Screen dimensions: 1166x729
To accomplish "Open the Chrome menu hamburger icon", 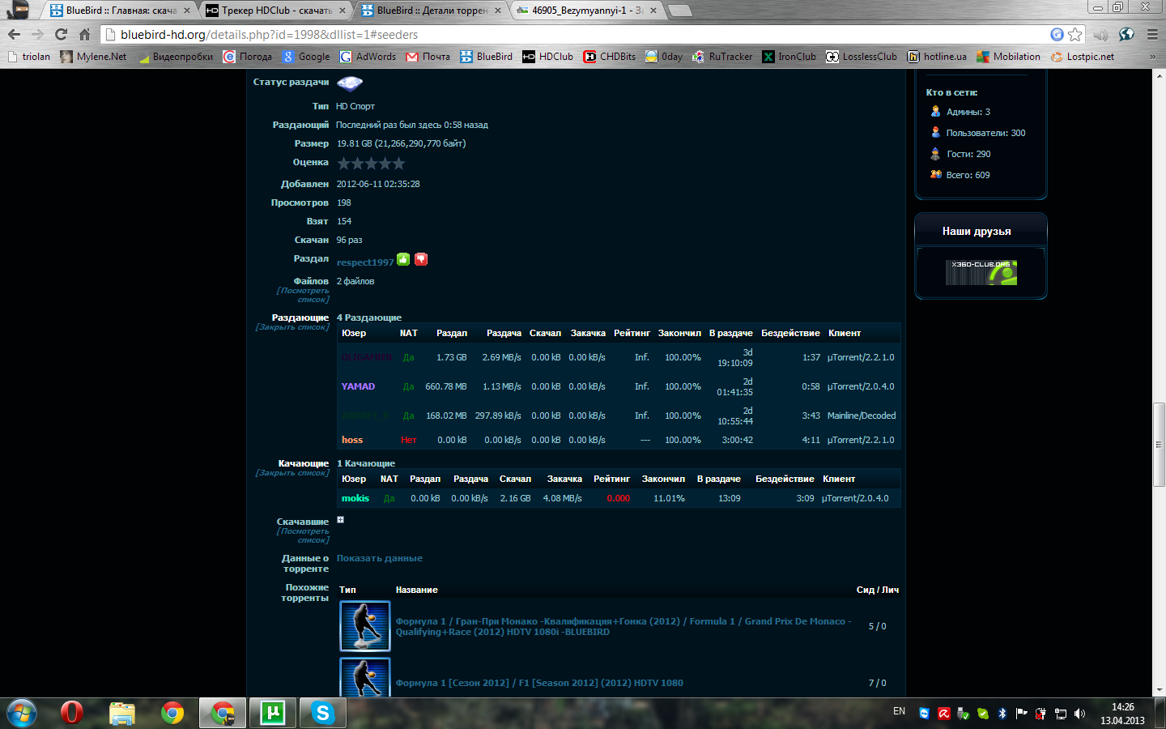I will pos(1152,34).
